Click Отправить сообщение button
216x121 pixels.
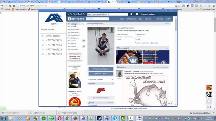click(x=101, y=69)
